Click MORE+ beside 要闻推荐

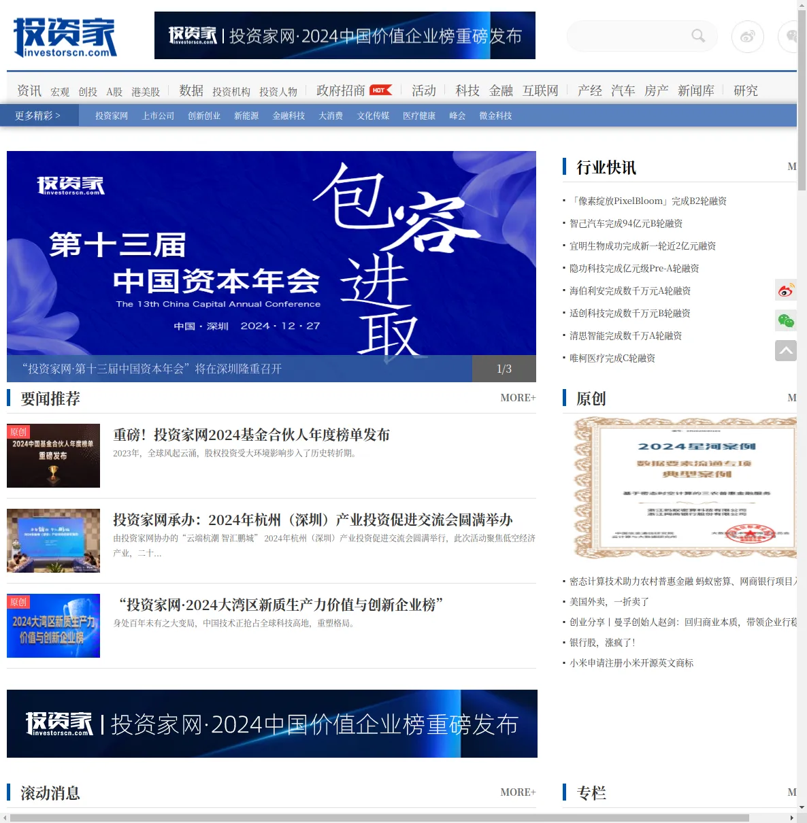[x=518, y=398]
